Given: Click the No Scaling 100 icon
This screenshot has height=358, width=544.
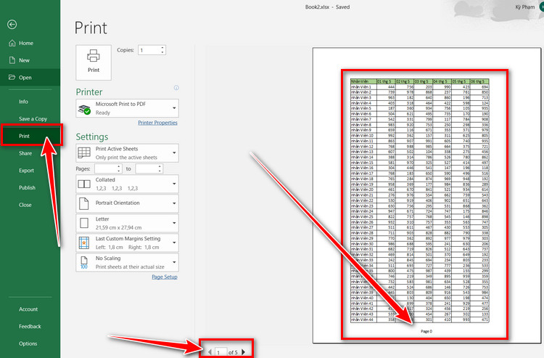Looking at the screenshot, I should click(84, 263).
